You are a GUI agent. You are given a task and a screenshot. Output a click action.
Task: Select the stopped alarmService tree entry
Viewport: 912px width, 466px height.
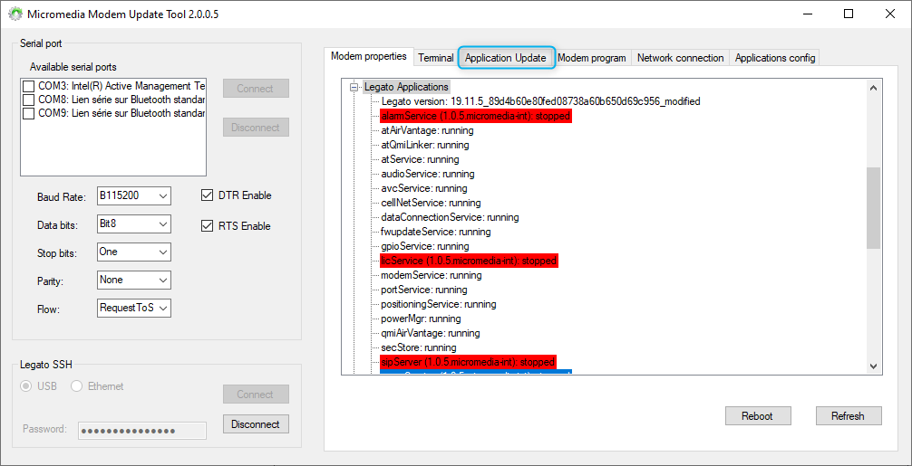point(476,116)
